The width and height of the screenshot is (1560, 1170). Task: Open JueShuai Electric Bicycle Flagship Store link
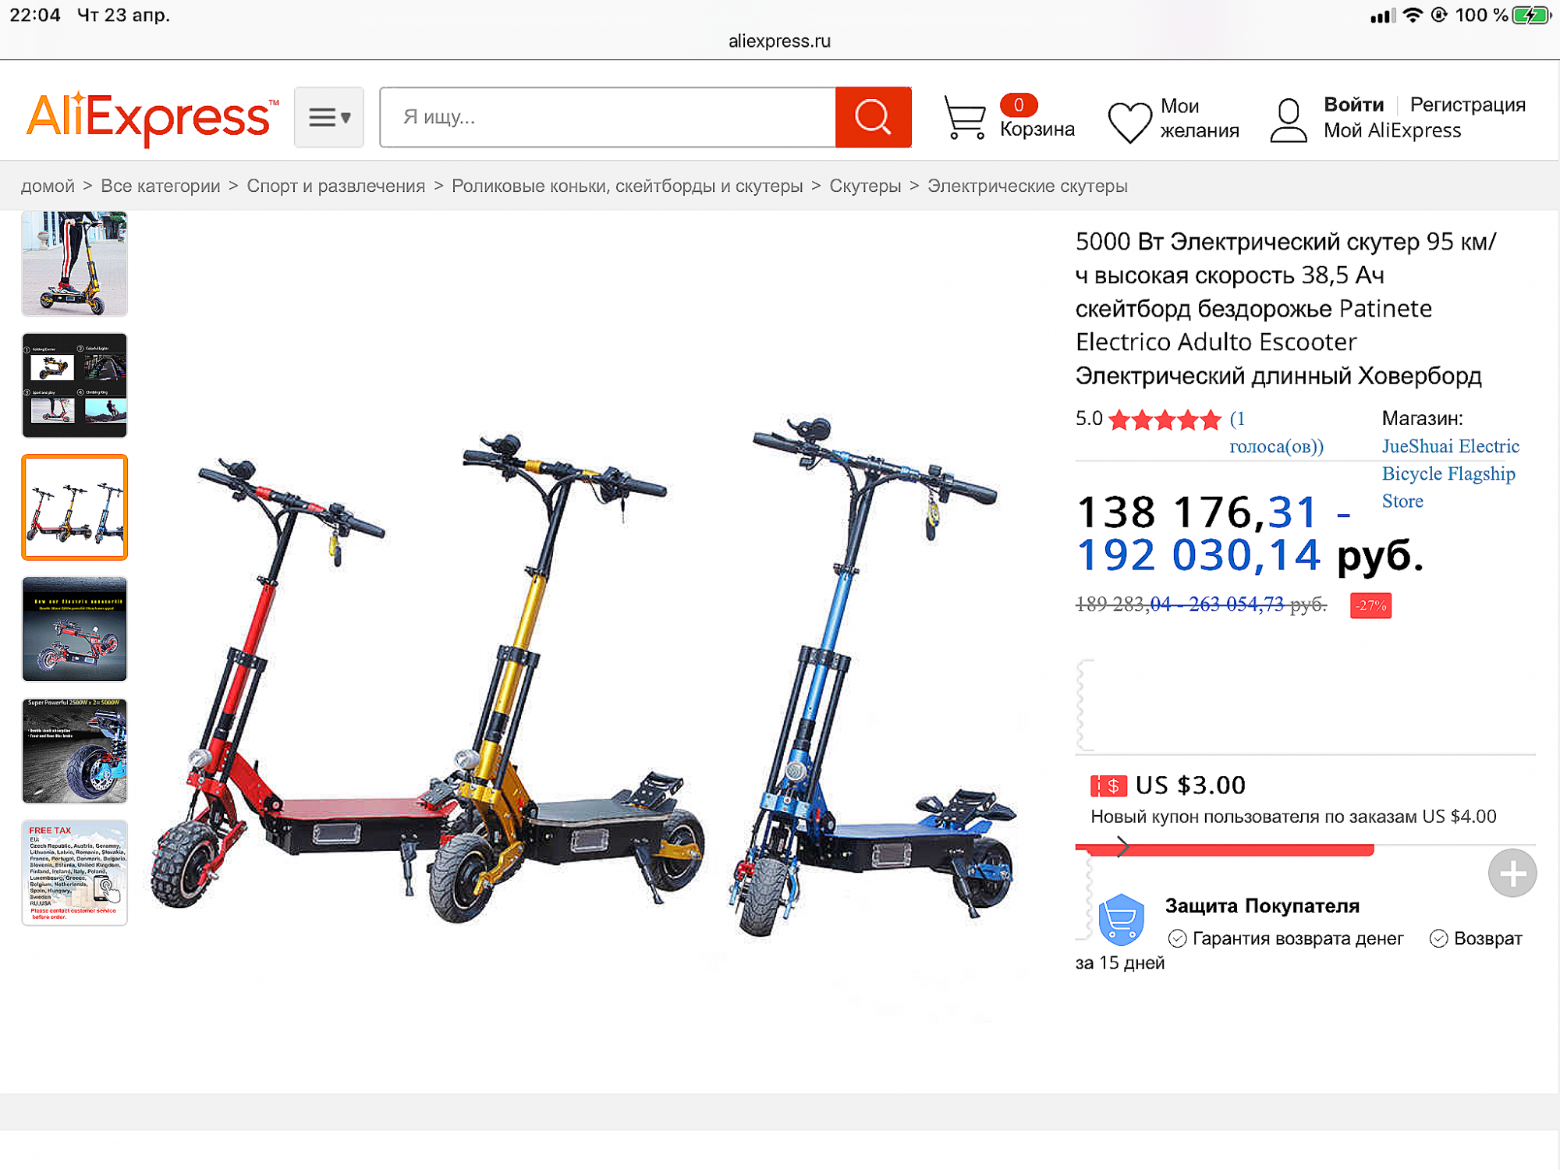(1450, 473)
